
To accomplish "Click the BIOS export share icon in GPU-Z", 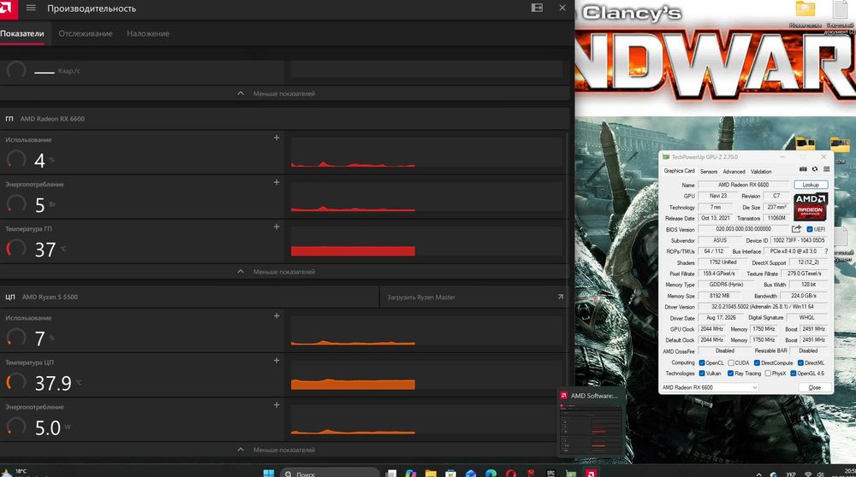I will point(796,229).
